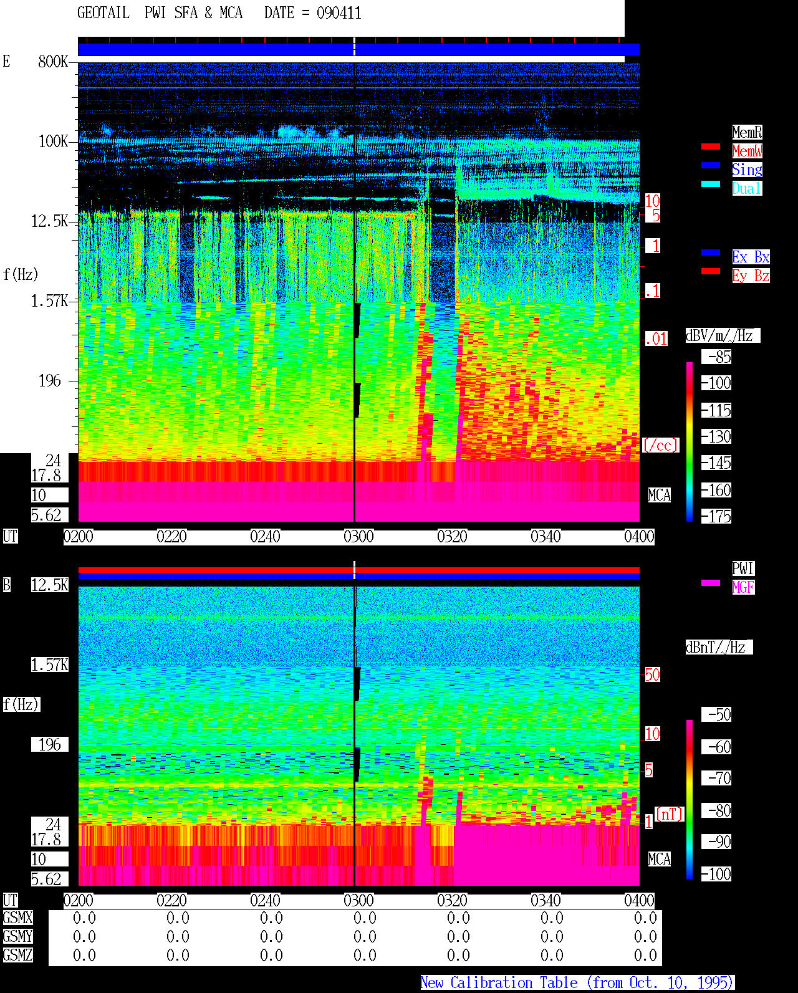Click the blue swatch beside Ex Bx
This screenshot has width=798, height=993.
point(711,252)
